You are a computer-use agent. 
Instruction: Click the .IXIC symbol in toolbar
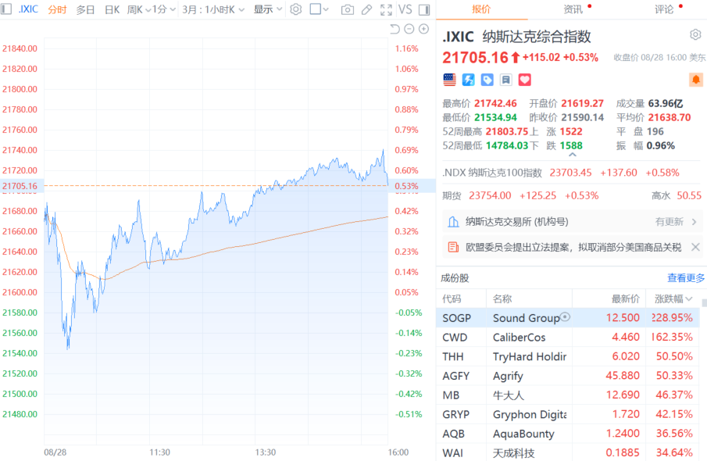pyautogui.click(x=28, y=9)
